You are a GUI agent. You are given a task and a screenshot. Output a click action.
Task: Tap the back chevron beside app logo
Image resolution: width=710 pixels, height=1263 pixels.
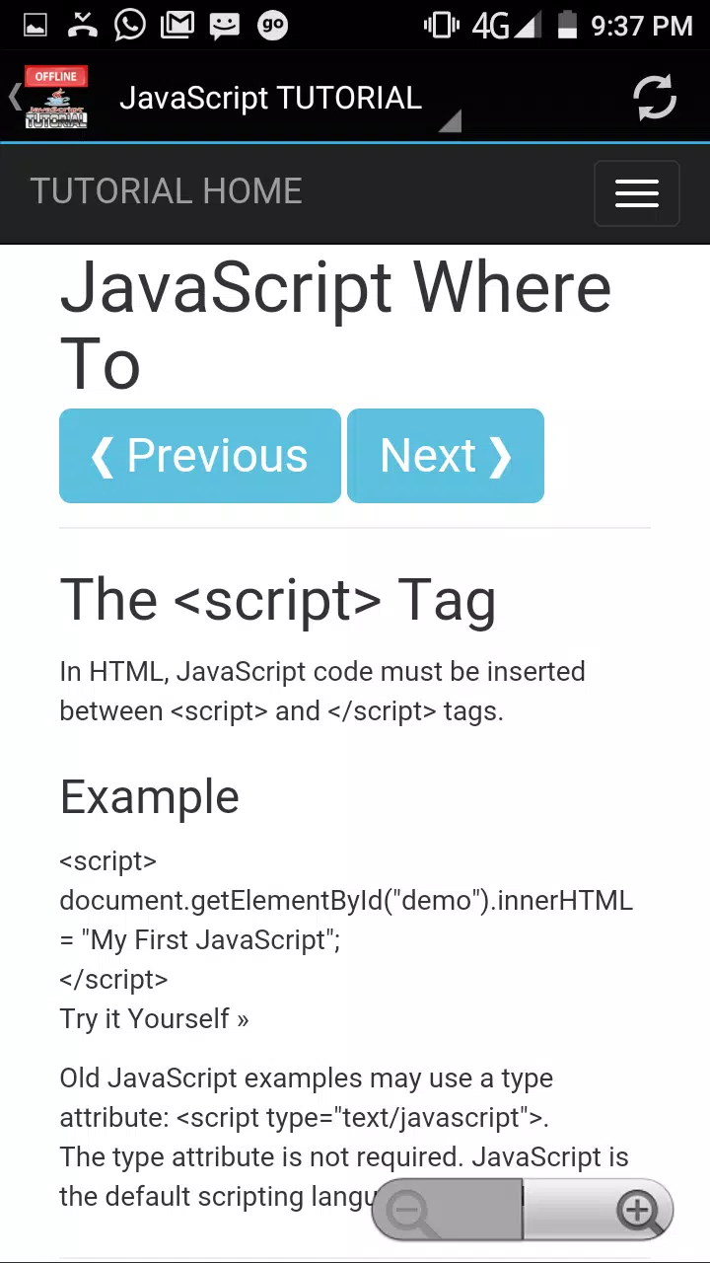click(14, 97)
